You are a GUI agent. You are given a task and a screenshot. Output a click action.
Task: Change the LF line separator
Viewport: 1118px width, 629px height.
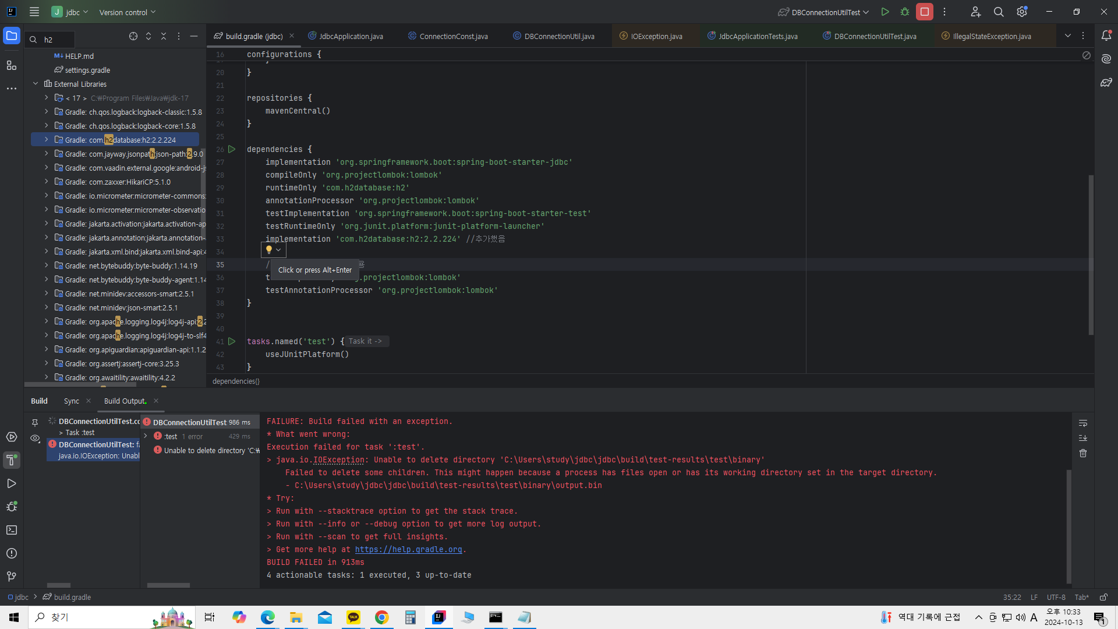tap(1034, 598)
